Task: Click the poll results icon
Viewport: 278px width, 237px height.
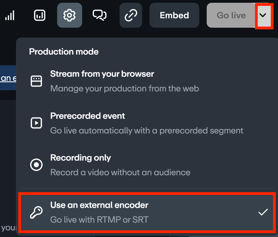Action: point(39,15)
